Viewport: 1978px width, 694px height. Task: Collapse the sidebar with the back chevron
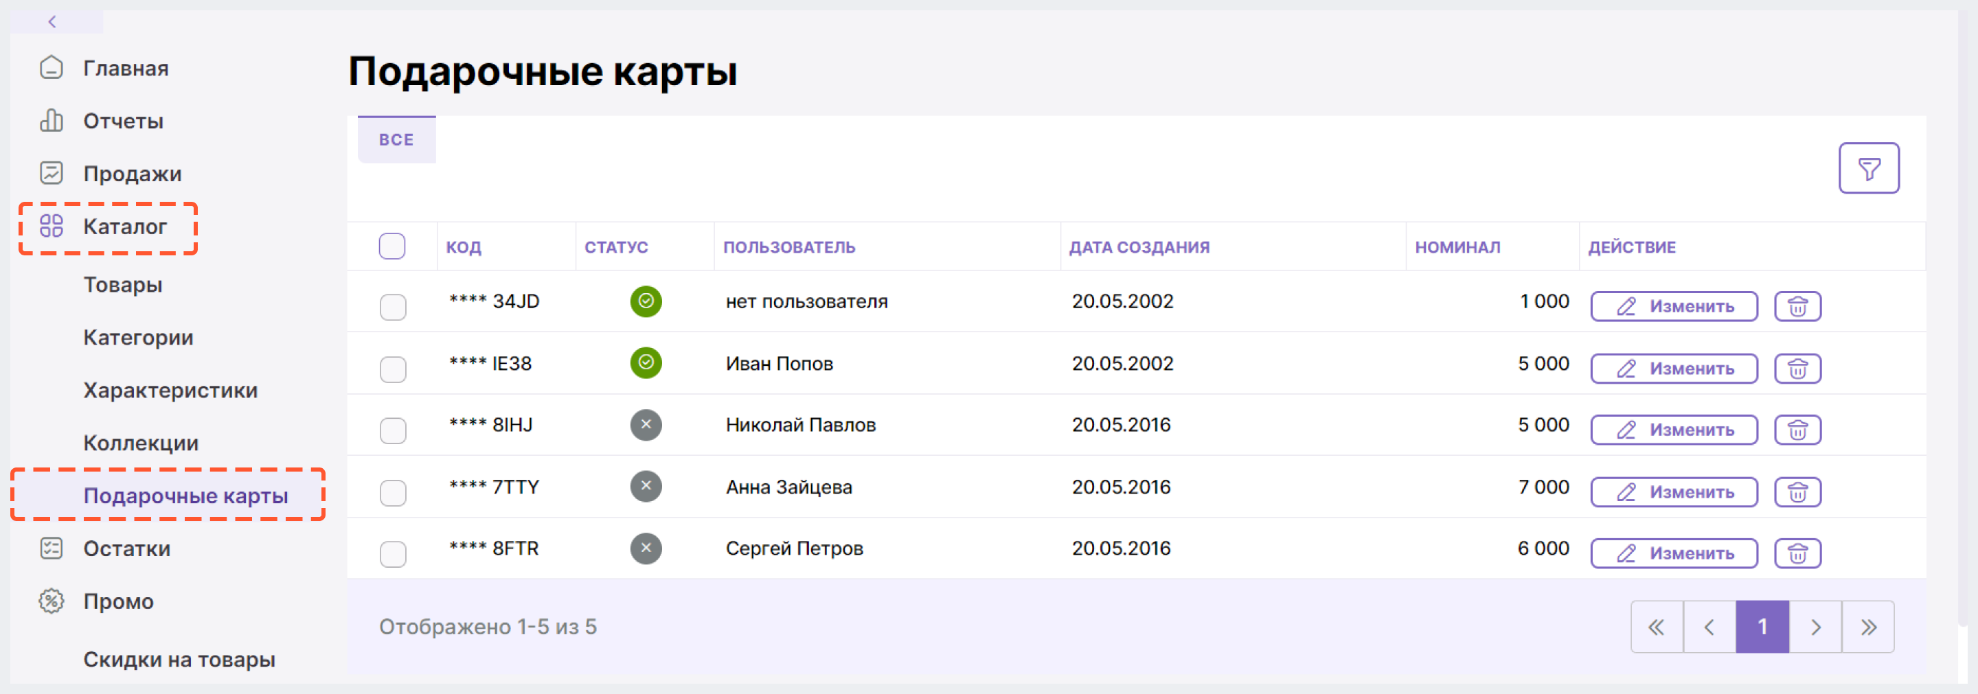tap(52, 21)
